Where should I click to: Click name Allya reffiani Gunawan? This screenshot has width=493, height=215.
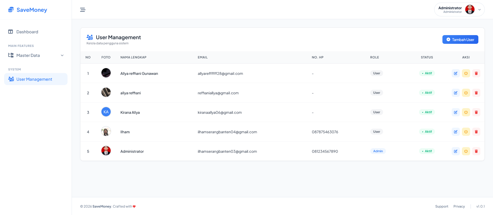coord(139,74)
